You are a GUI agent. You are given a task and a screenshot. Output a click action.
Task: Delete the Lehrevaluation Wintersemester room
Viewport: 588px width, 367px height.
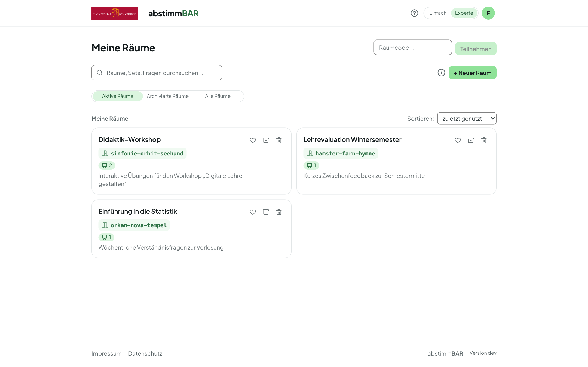[484, 140]
